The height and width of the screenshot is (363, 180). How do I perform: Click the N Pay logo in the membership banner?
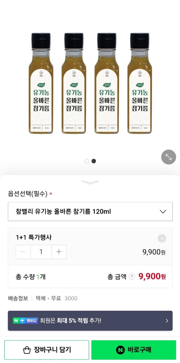click(15, 321)
